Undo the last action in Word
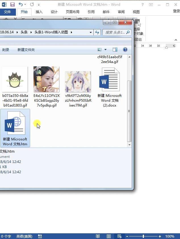Image resolution: width=180 pixels, height=239 pixels. tap(21, 5)
